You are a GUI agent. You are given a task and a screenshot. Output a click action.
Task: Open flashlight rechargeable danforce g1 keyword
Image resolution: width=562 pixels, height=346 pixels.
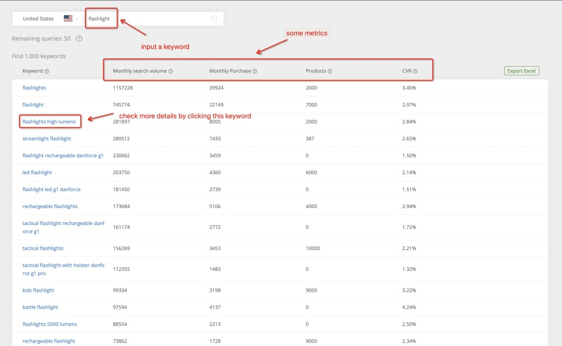pyautogui.click(x=63, y=155)
